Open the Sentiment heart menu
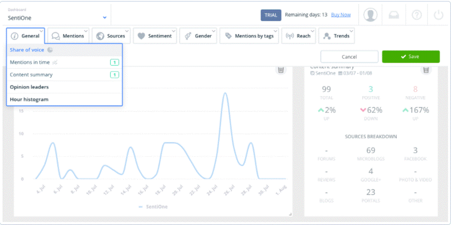 (155, 36)
